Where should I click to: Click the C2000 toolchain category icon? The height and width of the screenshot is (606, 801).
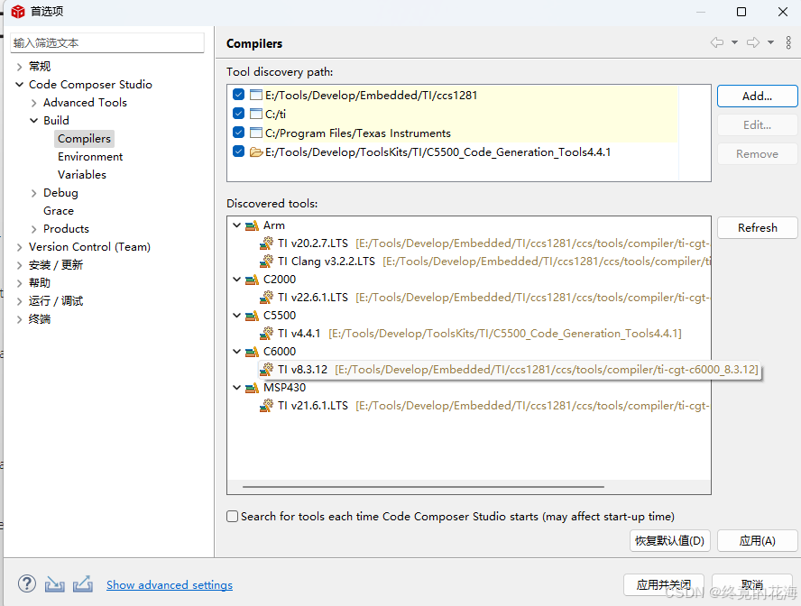tap(252, 280)
